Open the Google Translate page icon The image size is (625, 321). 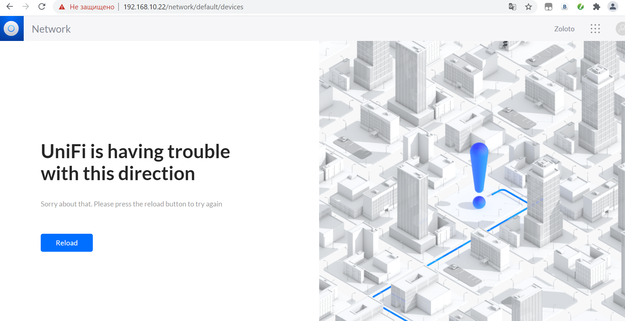click(x=512, y=7)
